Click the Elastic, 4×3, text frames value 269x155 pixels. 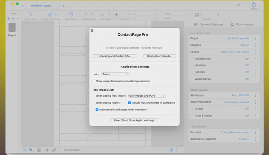tap(235, 52)
